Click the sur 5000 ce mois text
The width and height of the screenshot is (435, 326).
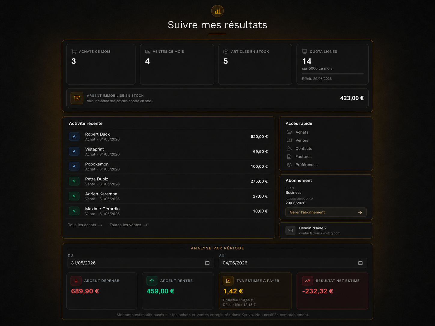click(317, 68)
